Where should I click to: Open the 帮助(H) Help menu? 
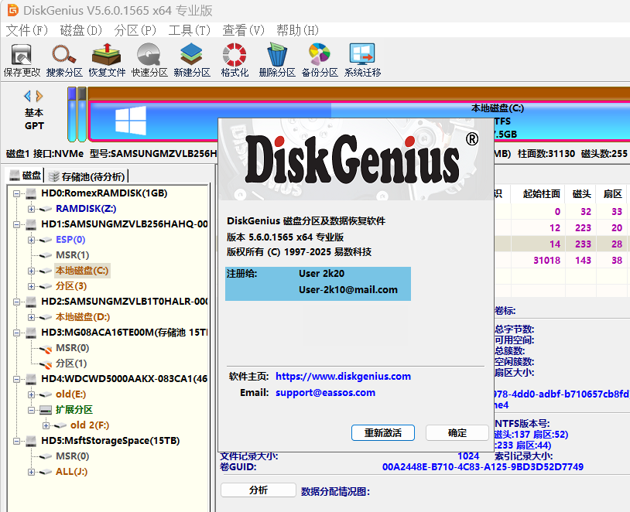coord(298,30)
